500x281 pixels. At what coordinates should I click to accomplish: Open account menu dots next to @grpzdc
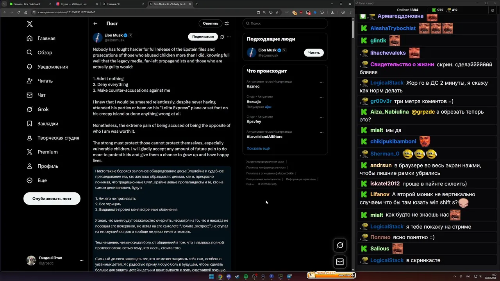tap(81, 260)
